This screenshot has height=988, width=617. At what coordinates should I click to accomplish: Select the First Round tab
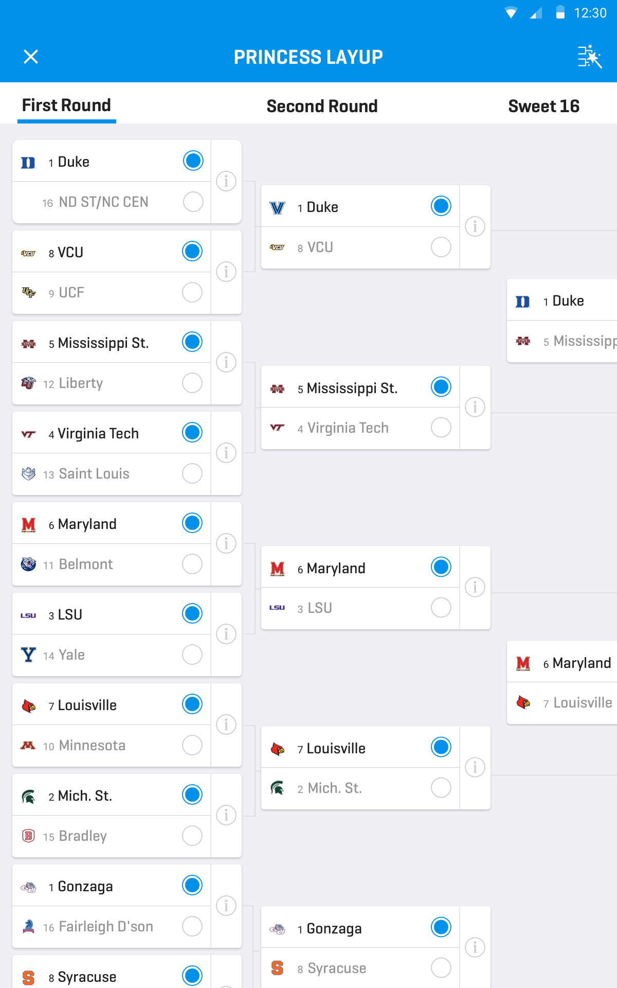tap(66, 105)
